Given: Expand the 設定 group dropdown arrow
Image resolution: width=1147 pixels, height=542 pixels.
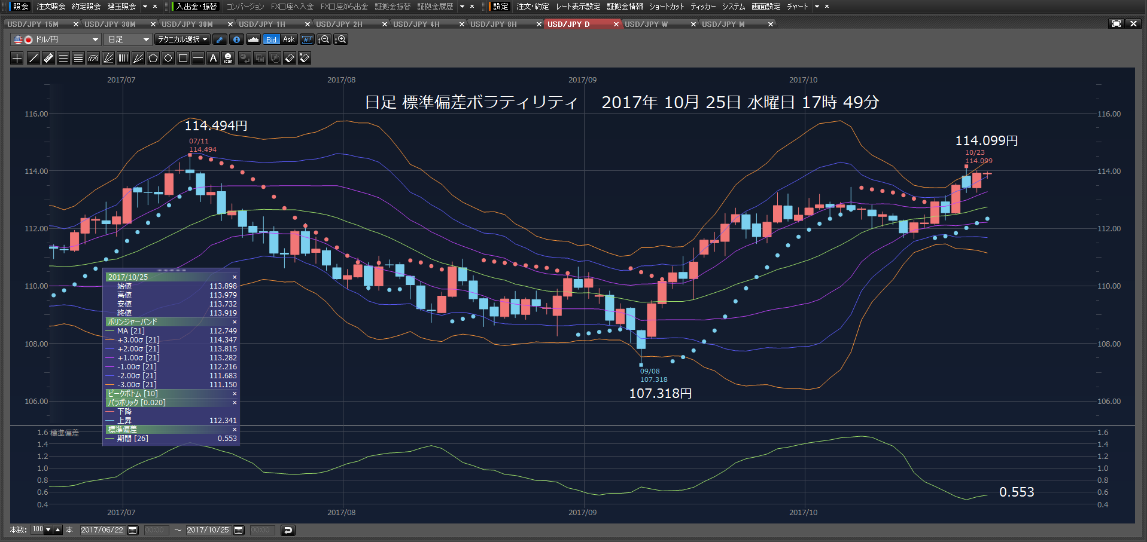Looking at the screenshot, I should tap(817, 7).
